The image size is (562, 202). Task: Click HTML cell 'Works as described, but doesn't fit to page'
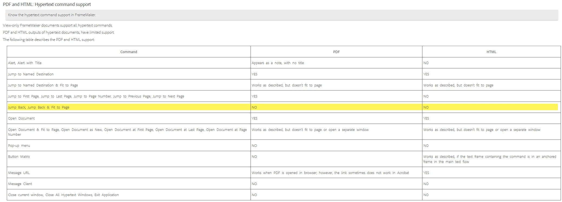point(491,85)
